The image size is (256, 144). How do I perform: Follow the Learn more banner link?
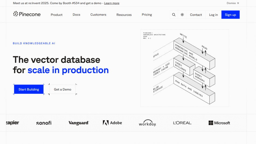[x=112, y=3]
